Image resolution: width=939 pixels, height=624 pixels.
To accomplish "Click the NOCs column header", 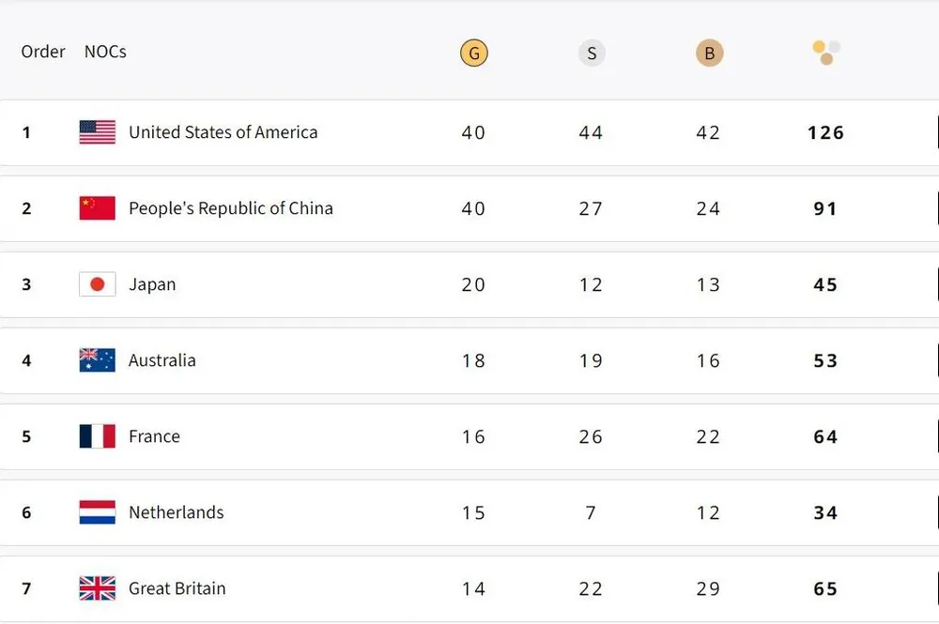I will 105,52.
